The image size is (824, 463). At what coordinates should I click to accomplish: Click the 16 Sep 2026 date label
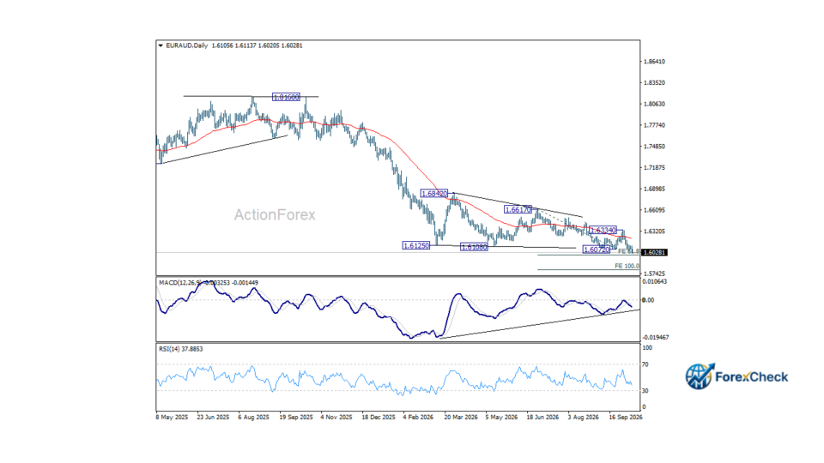point(626,418)
